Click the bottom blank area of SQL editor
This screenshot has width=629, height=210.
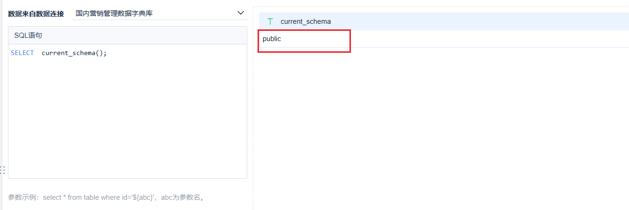(127, 163)
